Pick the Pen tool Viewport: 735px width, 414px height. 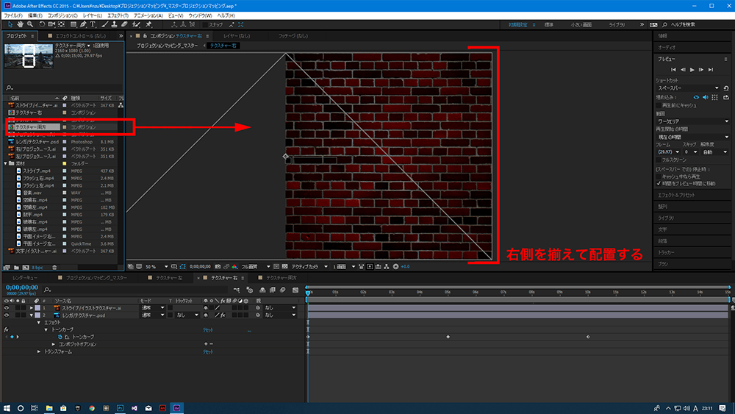(x=82, y=24)
